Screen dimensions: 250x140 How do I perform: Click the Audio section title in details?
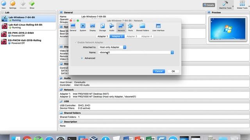point(67,78)
